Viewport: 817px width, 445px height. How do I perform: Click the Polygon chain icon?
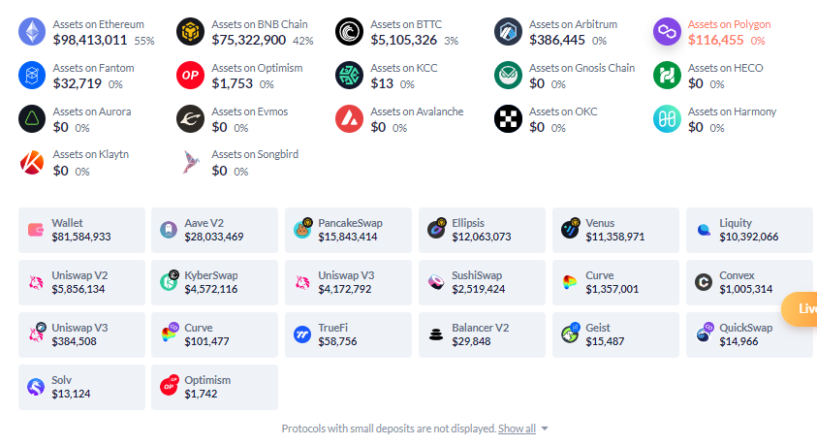(667, 31)
